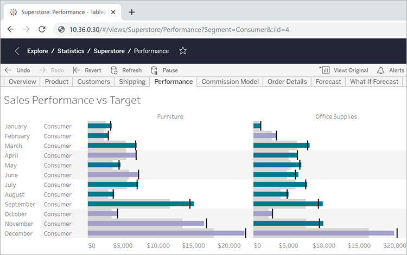
Task: Click the Redo arrow icon
Action: tap(42, 70)
